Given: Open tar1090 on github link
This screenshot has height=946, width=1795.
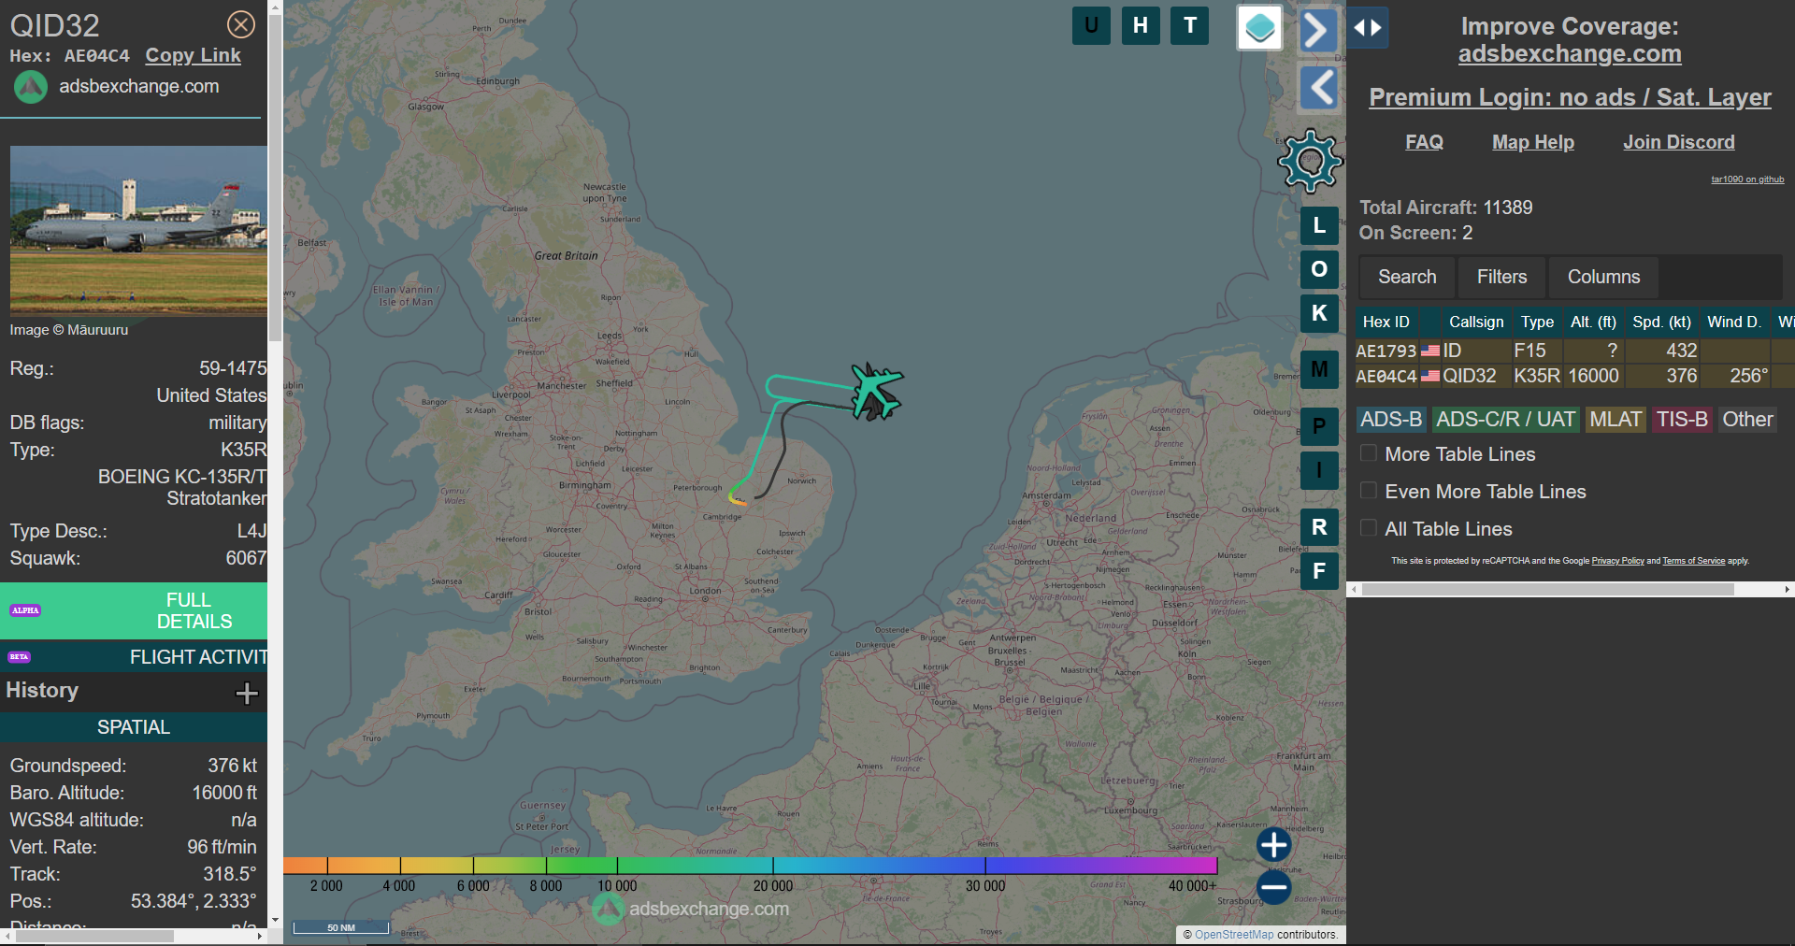Looking at the screenshot, I should (x=1747, y=179).
